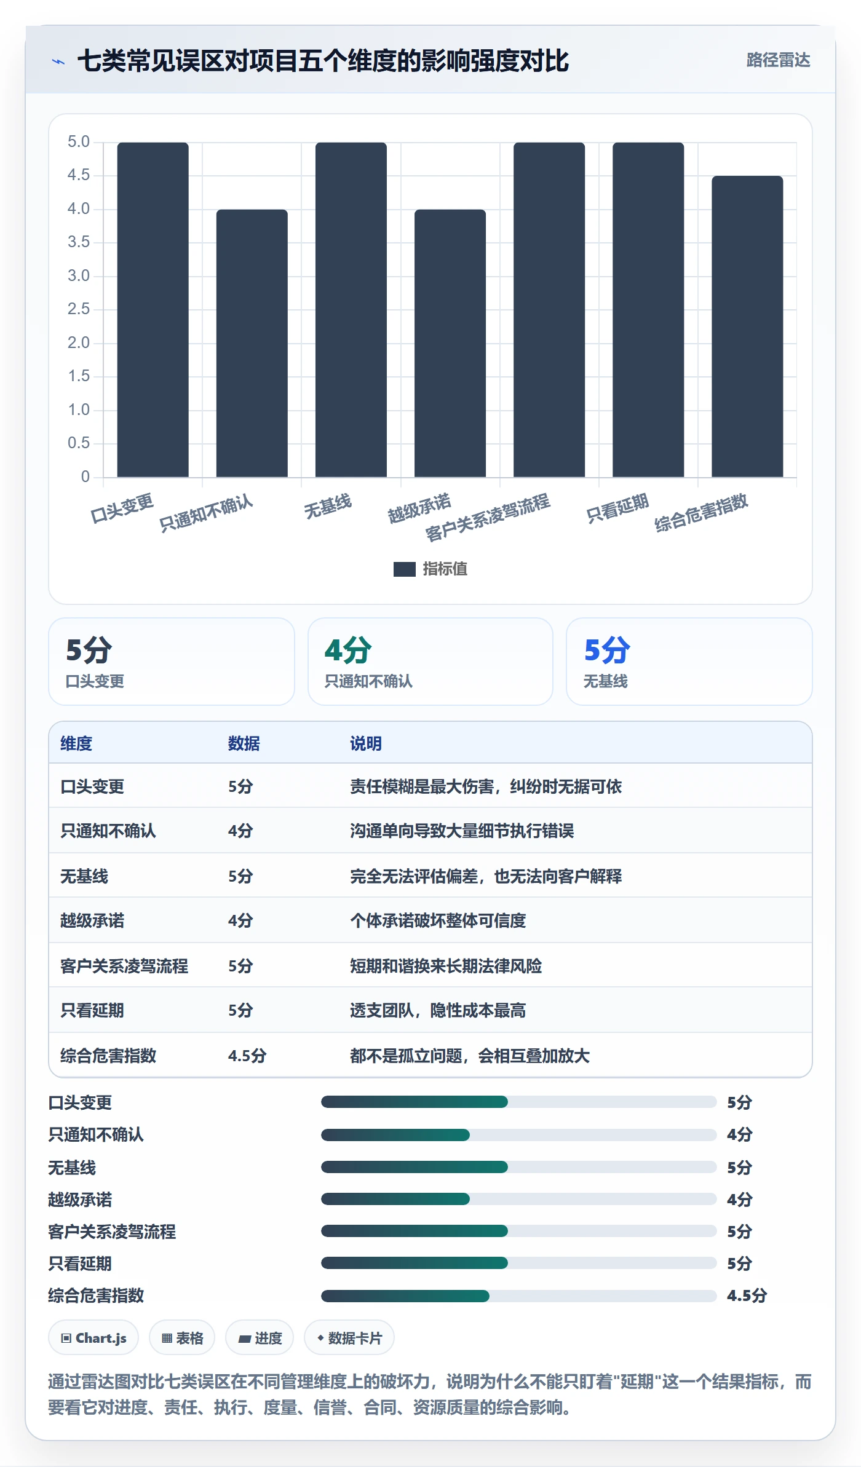
Task: Click the 只看延期 progress bar
Action: [518, 1263]
